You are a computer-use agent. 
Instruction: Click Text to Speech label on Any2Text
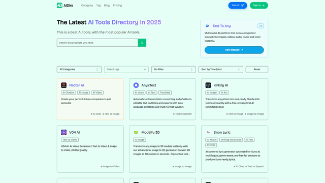click(x=182, y=114)
